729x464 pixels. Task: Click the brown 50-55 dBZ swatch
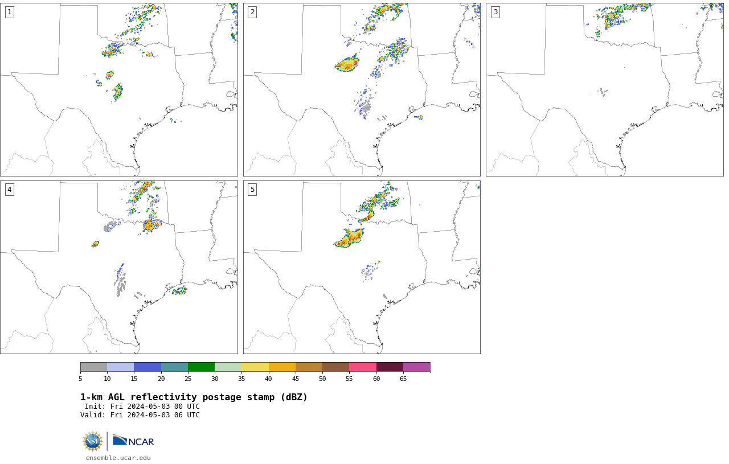point(335,367)
